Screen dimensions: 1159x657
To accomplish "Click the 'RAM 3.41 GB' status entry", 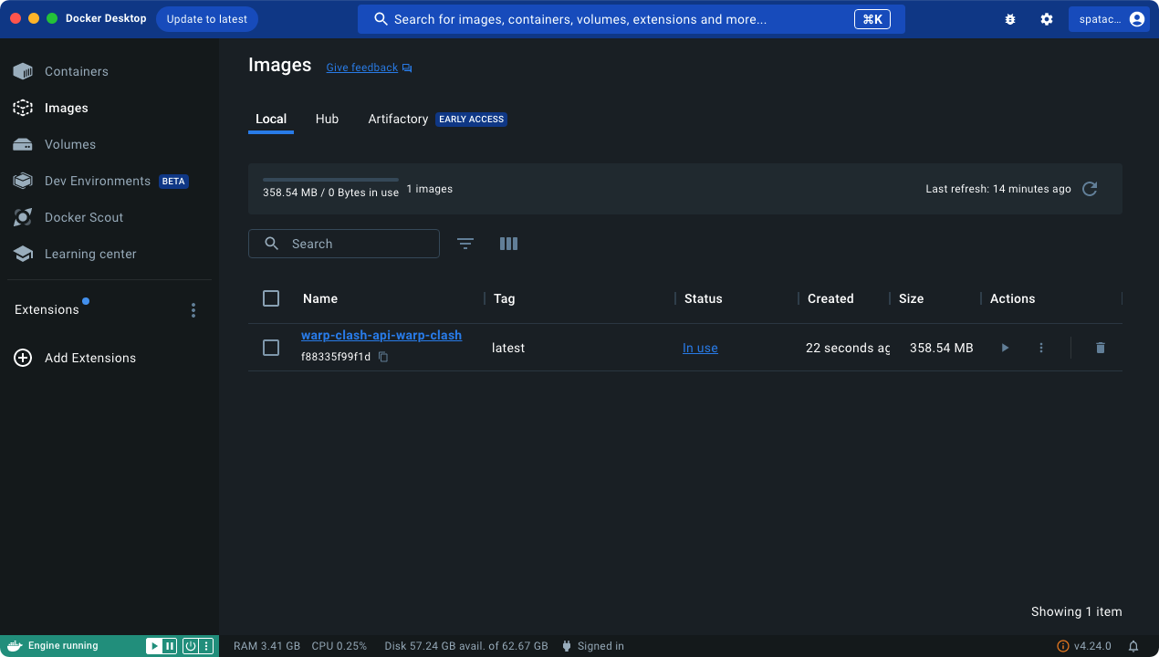I will [266, 646].
